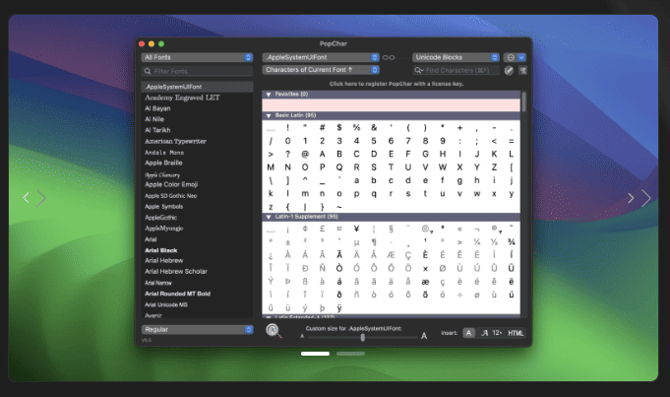The height and width of the screenshot is (397, 670).
Task: Open the search magnifier options menu
Action: point(419,70)
